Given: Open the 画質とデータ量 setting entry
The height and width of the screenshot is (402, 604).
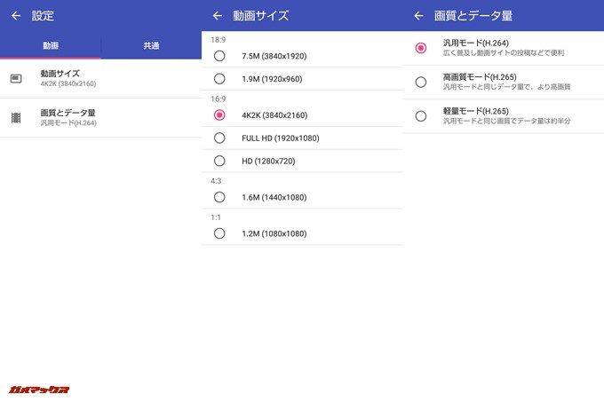Looking at the screenshot, I should coord(100,117).
